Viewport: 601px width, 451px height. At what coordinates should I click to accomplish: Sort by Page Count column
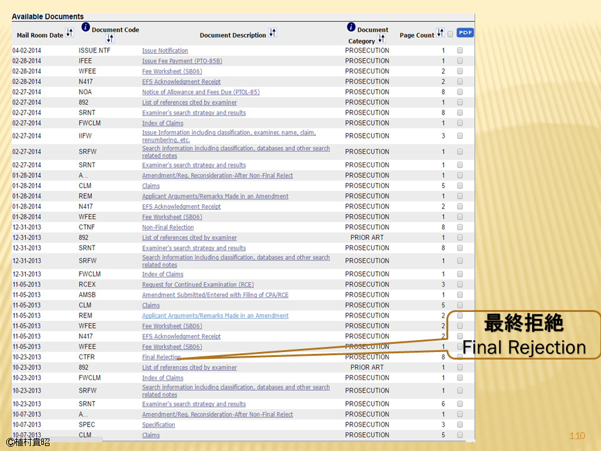tap(440, 33)
